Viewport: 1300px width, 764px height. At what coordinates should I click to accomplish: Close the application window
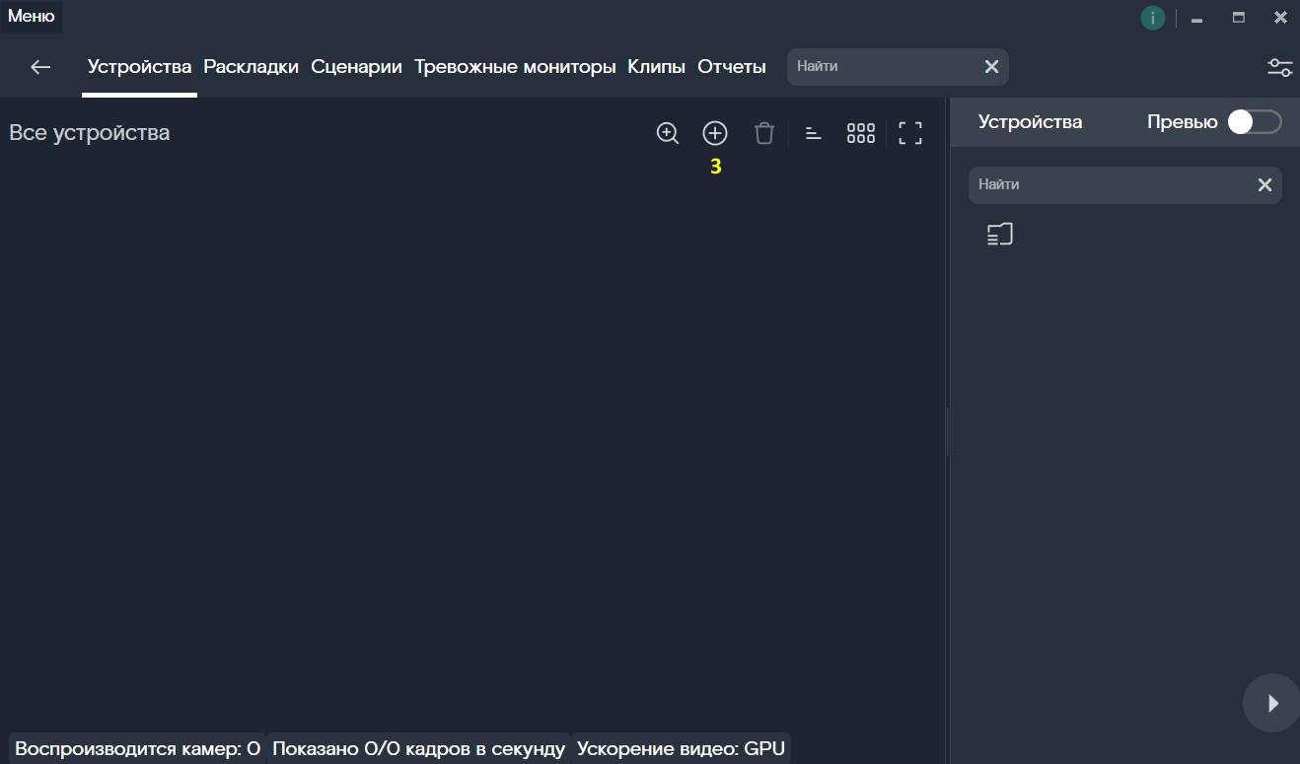[1280, 18]
